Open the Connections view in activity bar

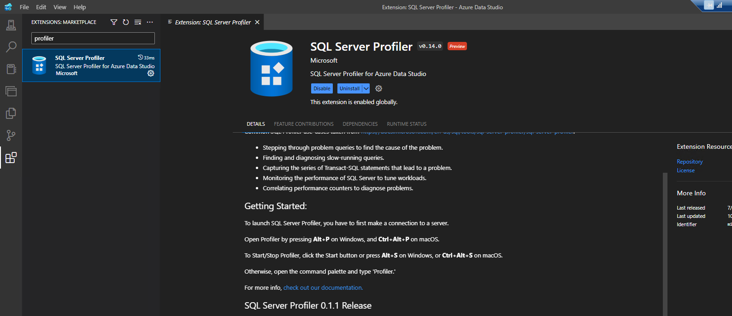(11, 25)
